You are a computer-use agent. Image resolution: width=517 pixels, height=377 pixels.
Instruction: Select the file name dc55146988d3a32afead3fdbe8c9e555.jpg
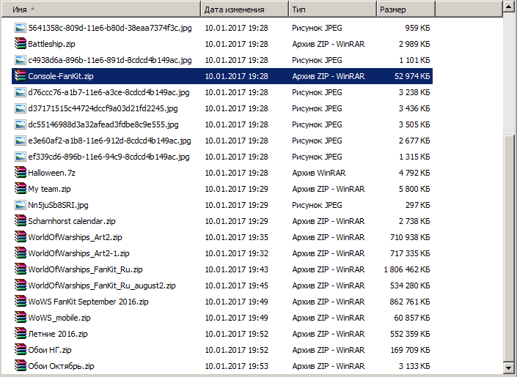pos(103,124)
